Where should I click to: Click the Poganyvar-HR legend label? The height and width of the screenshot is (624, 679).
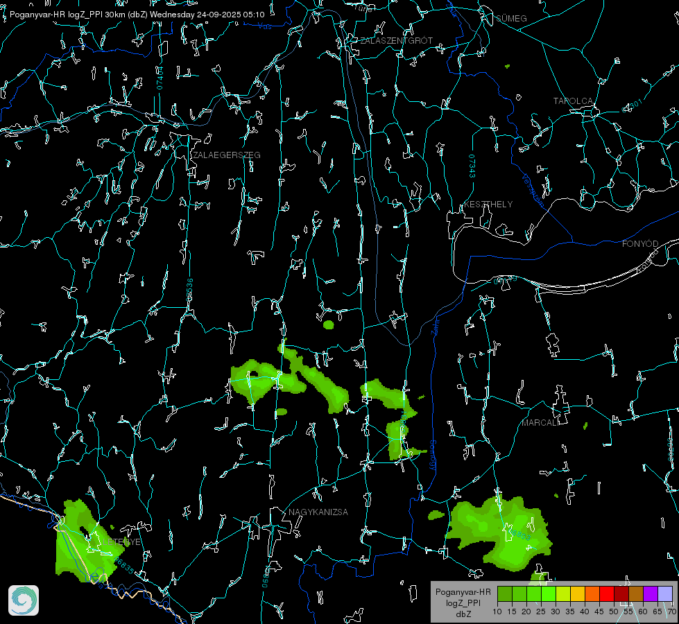(463, 592)
